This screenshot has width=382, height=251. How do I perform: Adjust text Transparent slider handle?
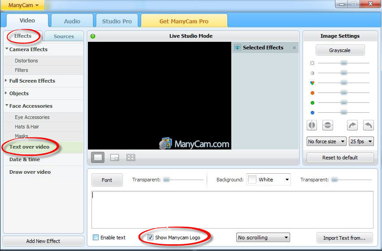(x=166, y=180)
